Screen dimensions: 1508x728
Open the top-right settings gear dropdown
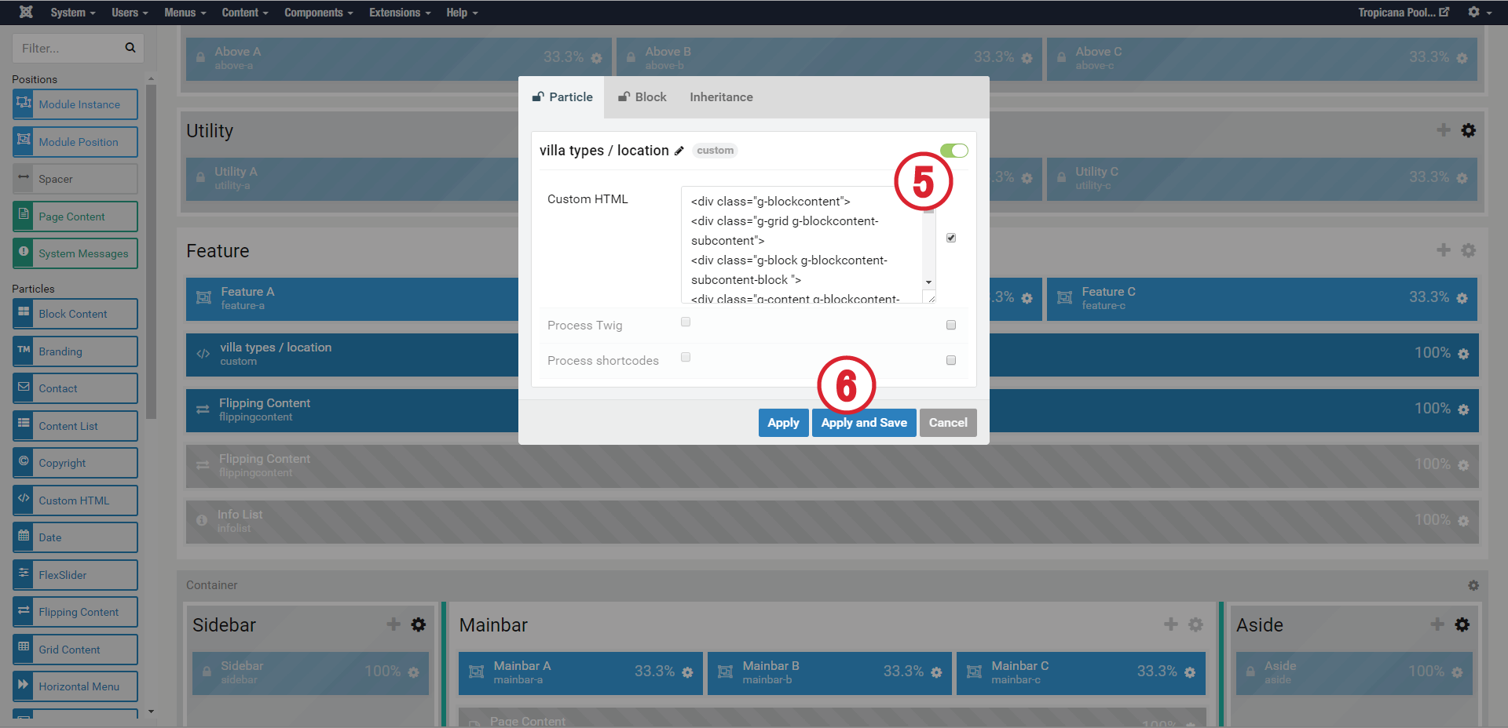click(1479, 12)
